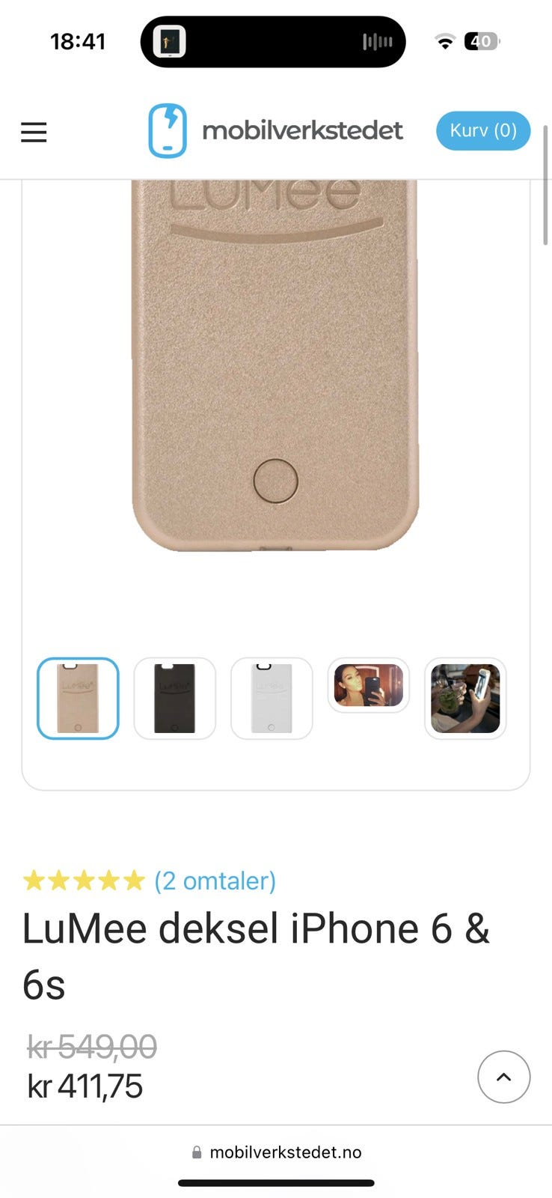552x1198 pixels.
Task: Tap the Wi-Fi status icon
Action: (x=445, y=42)
